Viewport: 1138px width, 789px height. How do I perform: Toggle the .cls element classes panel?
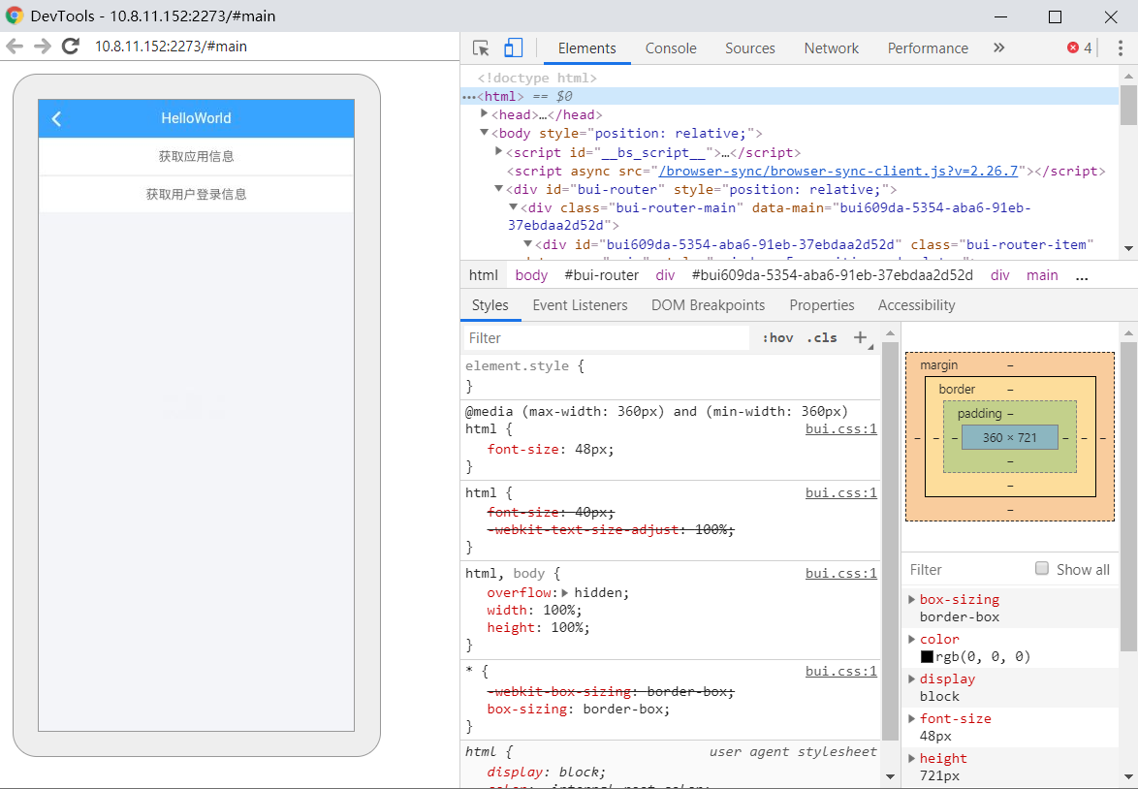(x=821, y=338)
